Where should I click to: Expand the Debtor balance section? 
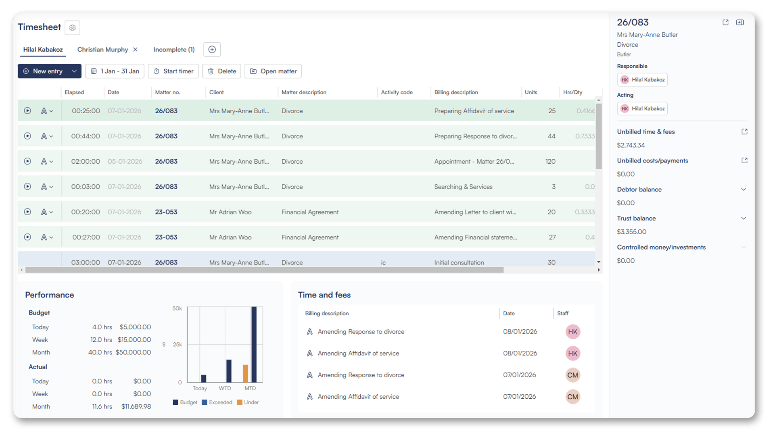pyautogui.click(x=744, y=189)
